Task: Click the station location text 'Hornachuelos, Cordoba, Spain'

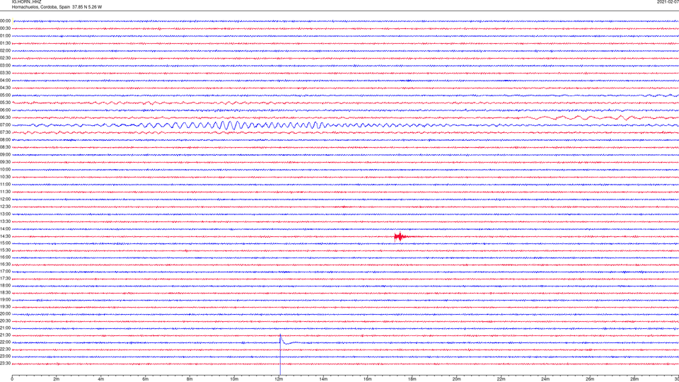Action: 41,7
